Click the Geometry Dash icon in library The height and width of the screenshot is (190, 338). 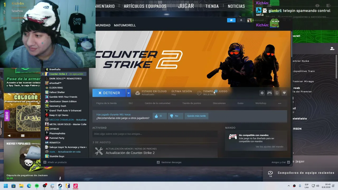pyautogui.click(x=47, y=106)
